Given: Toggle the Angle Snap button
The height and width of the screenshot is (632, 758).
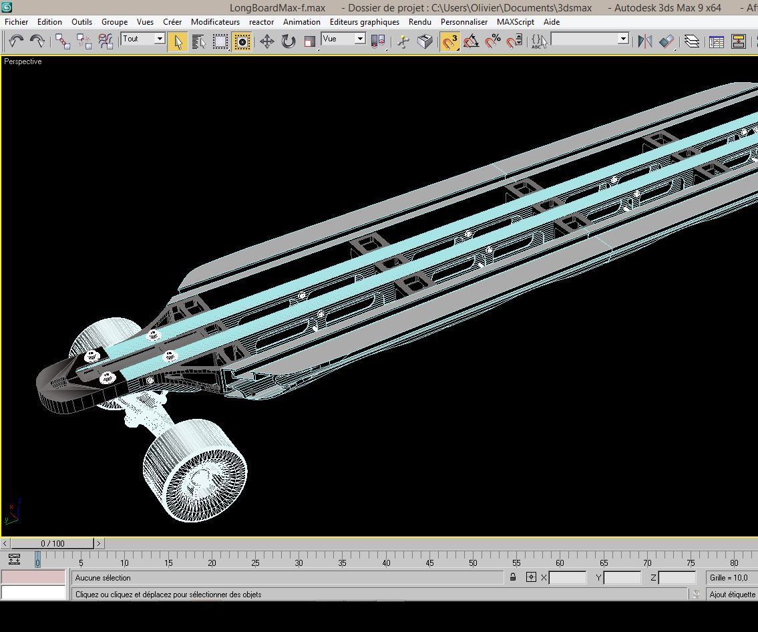Looking at the screenshot, I should pos(471,41).
